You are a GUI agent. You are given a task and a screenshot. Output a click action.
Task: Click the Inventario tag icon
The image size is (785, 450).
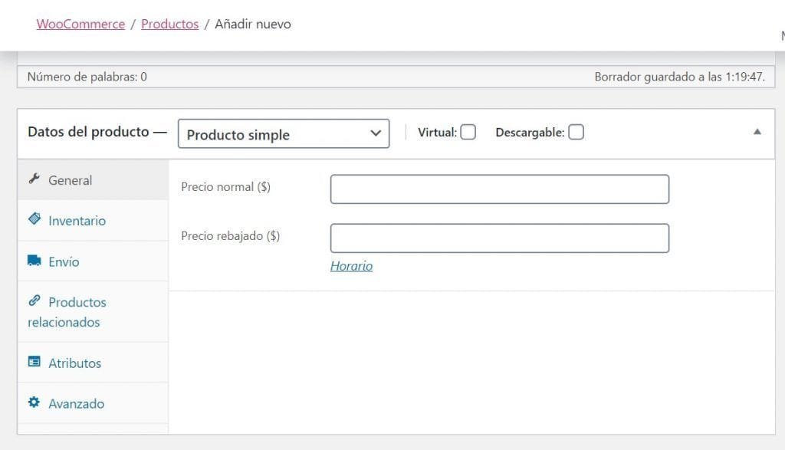(34, 218)
